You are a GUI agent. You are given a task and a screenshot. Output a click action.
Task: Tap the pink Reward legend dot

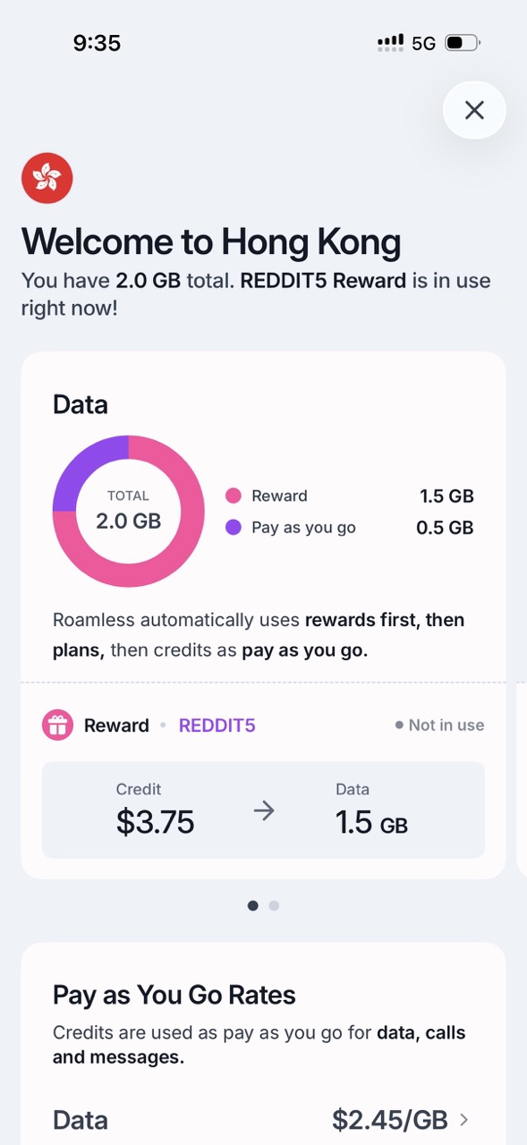234,496
